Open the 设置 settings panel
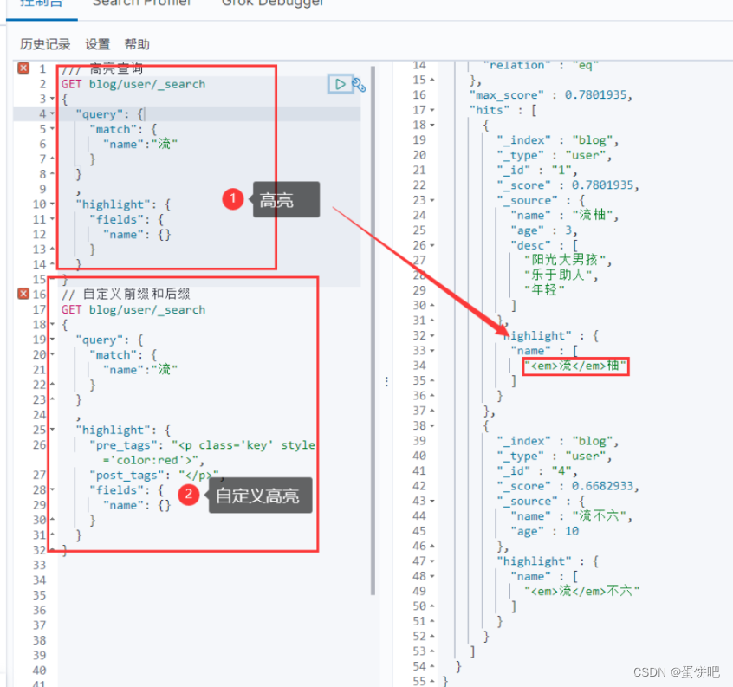Screen dimensions: 733x687 coord(96,44)
